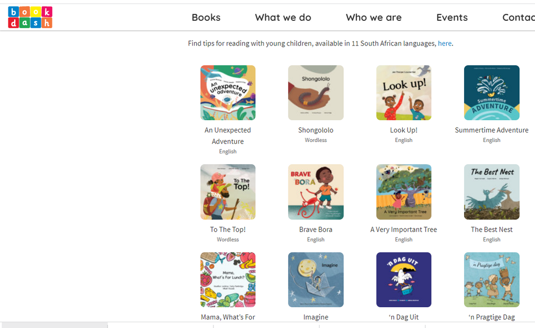
Task: Open An Unexpected Adventure book cover
Action: coord(228,93)
